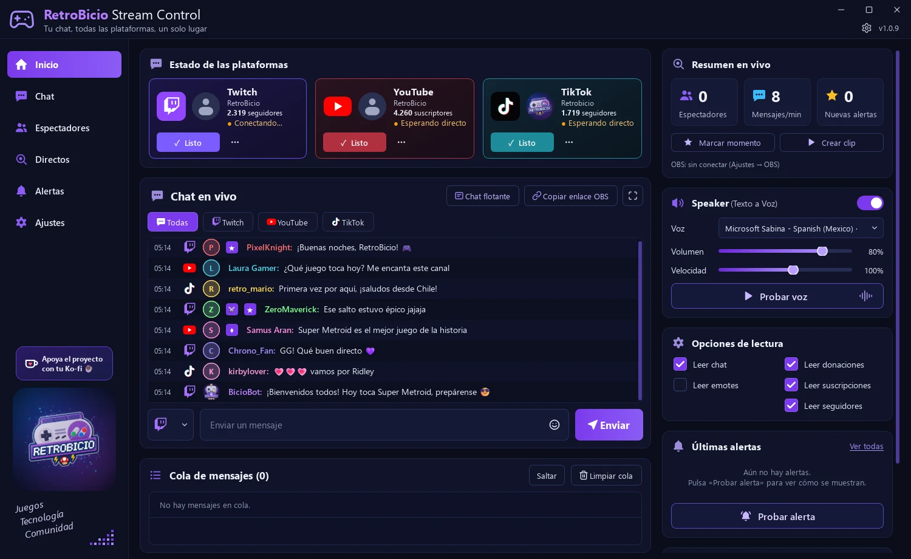
Task: Click Twitch Listo button
Action: point(188,142)
